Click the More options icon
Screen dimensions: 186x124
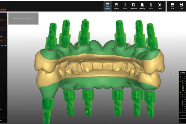click(172, 6)
